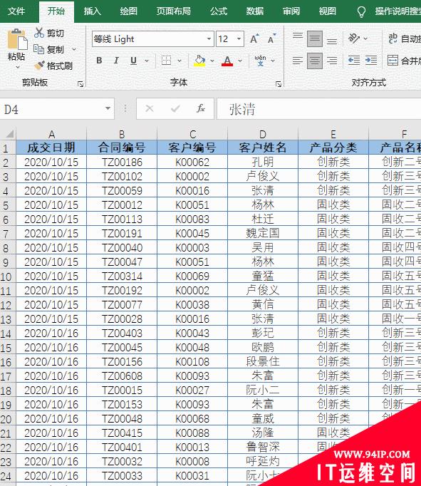Toggle center horizontal alignment
The image size is (421, 486).
[x=314, y=61]
